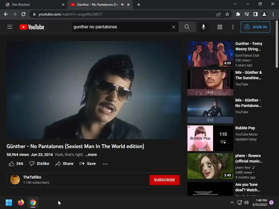Launch Firefox from the taskbar

(x=21, y=202)
